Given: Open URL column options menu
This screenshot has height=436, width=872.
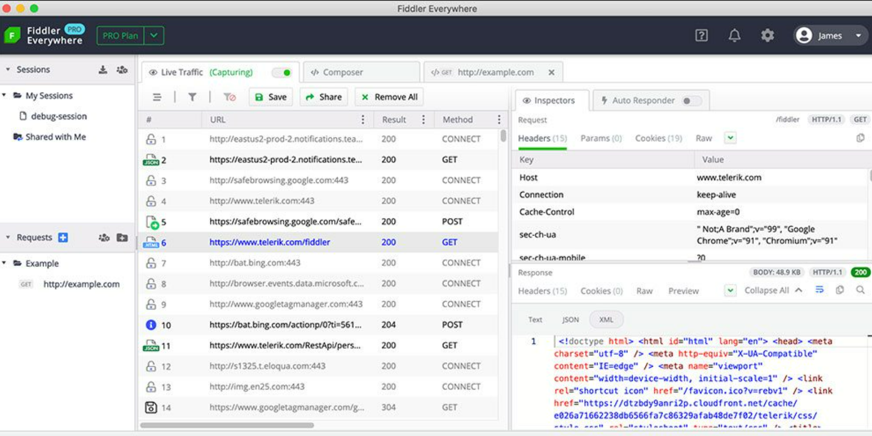Looking at the screenshot, I should [x=363, y=119].
